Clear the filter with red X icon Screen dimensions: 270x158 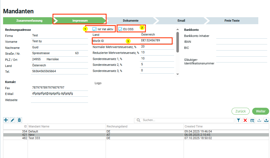pyautogui.click(x=245, y=120)
